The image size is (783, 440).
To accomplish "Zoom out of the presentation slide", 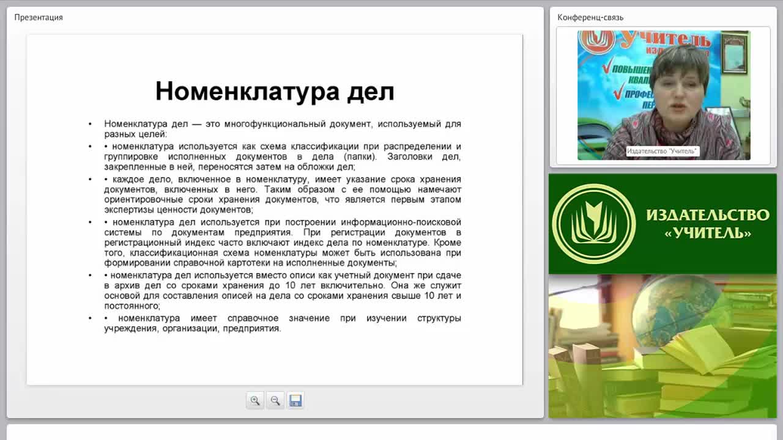I will click(x=275, y=401).
